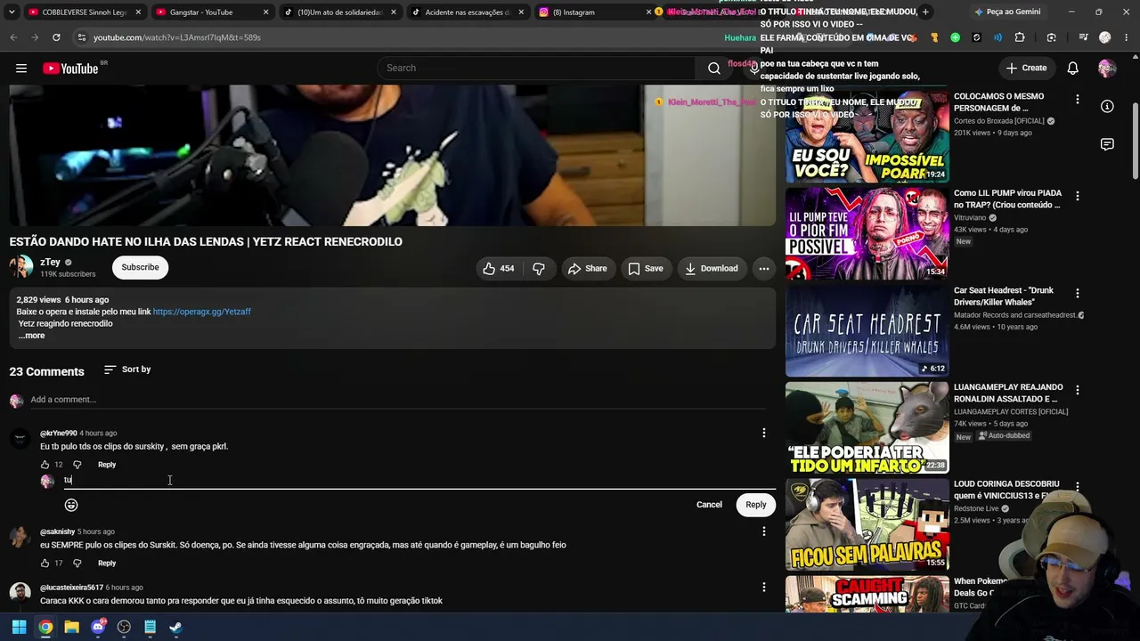Submit the reply with the Reply button
This screenshot has height=641, width=1140.
[x=756, y=505]
